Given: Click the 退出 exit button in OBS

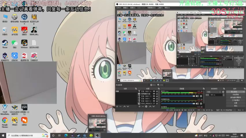Looking at the screenshot, I should point(236,106).
